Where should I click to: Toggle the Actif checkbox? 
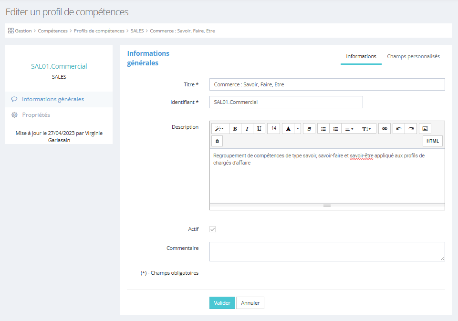click(213, 229)
